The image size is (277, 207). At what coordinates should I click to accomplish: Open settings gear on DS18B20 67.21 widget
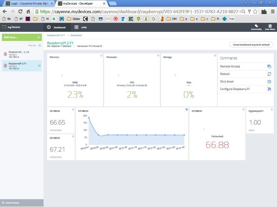[x=73, y=136]
